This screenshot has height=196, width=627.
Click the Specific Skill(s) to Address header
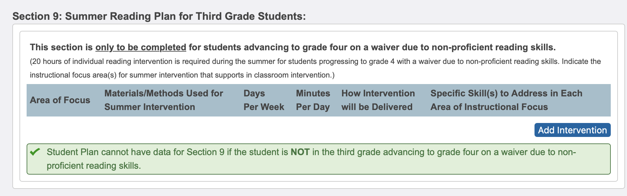506,100
